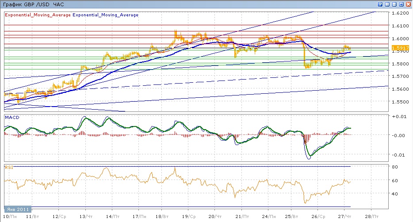Click the MACD -0.00 axis value

coord(398,135)
